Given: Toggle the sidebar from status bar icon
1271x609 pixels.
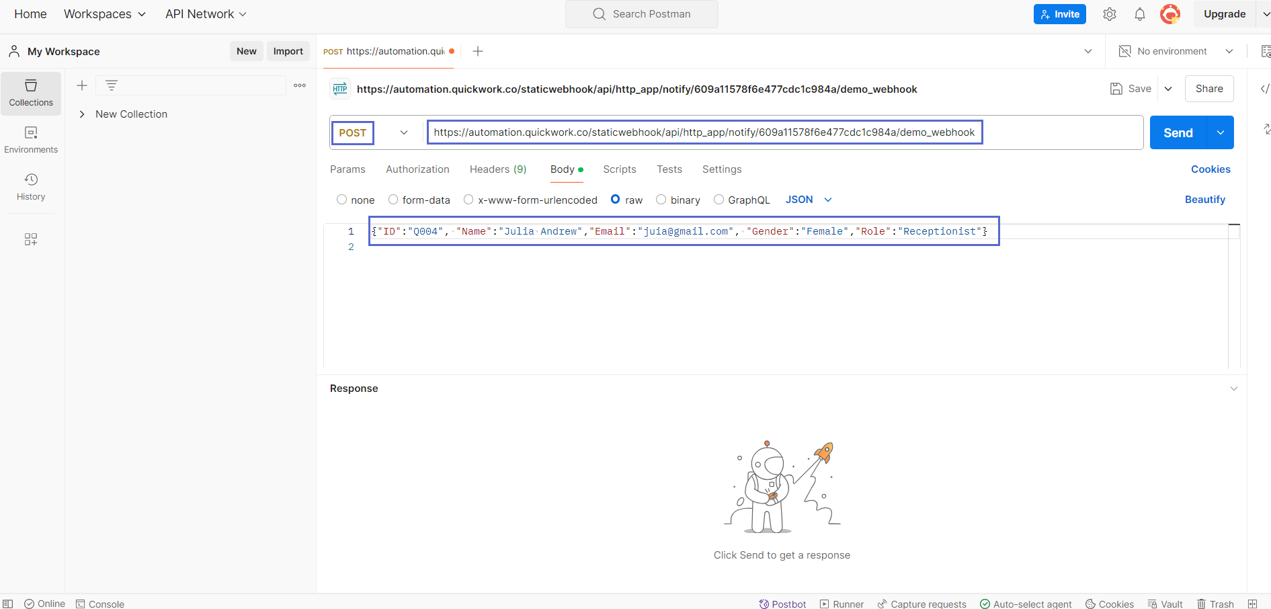Looking at the screenshot, I should coord(8,604).
